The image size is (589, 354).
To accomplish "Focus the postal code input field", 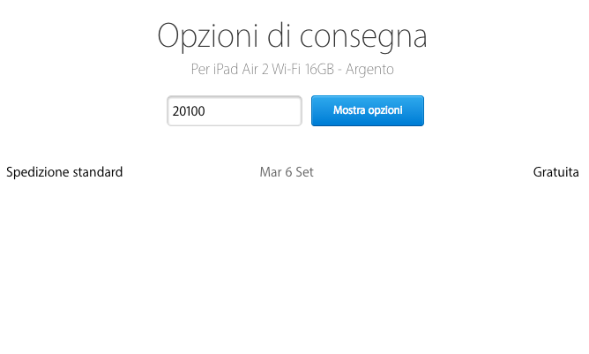I will coord(235,111).
